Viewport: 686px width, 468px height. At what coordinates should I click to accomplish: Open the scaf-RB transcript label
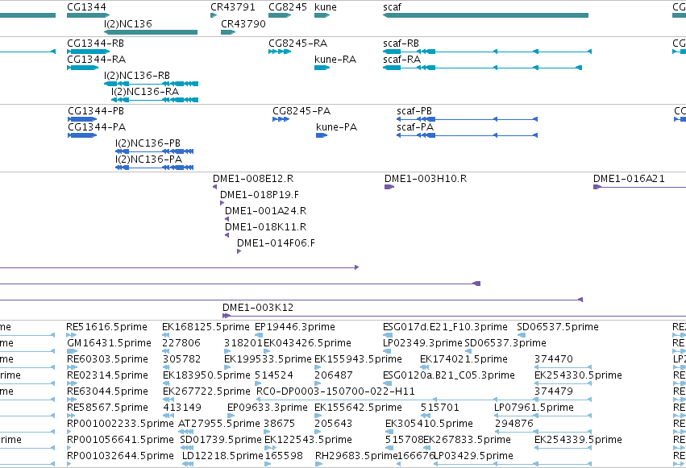(401, 43)
